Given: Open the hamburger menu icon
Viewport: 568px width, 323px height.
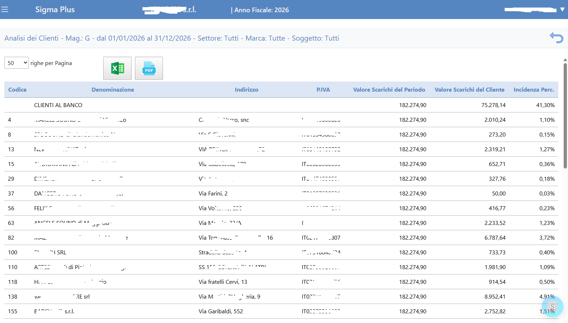Looking at the screenshot, I should 5,10.
